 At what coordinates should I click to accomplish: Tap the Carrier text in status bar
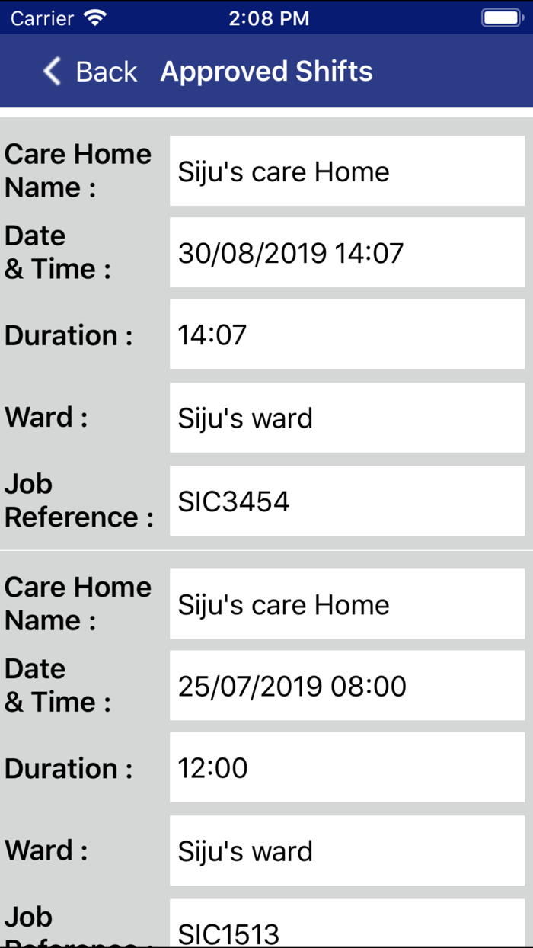43,18
